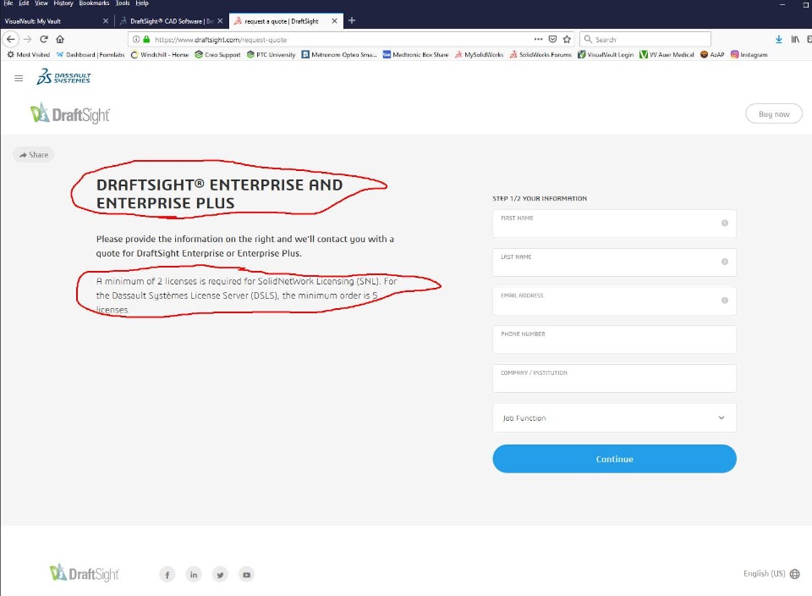Save page to Pocket

552,40
